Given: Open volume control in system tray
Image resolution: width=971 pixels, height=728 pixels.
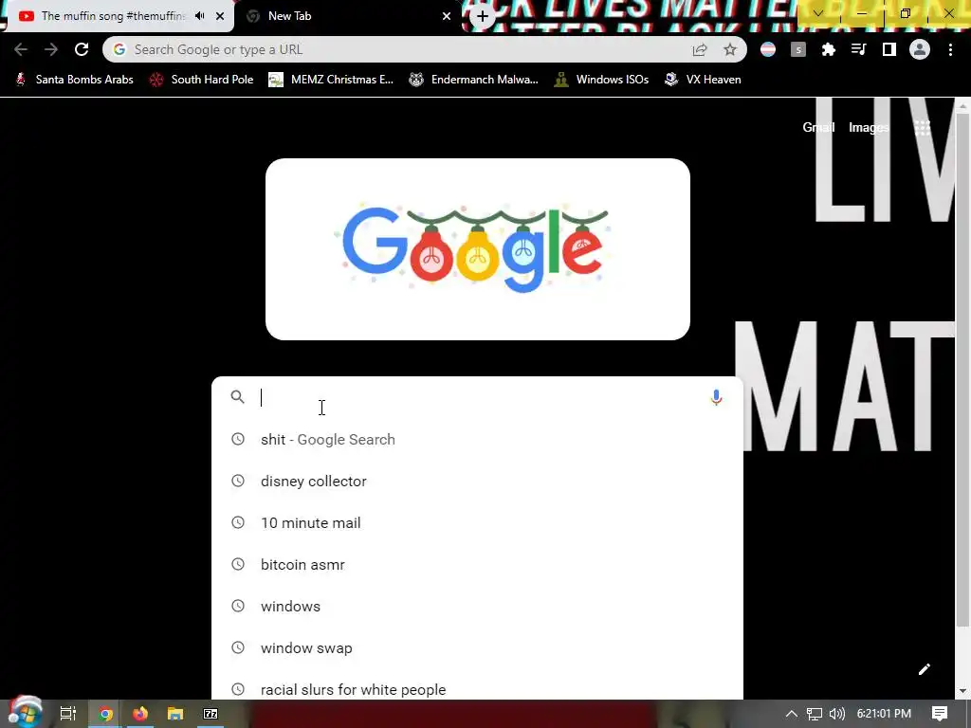Looking at the screenshot, I should click(x=837, y=714).
